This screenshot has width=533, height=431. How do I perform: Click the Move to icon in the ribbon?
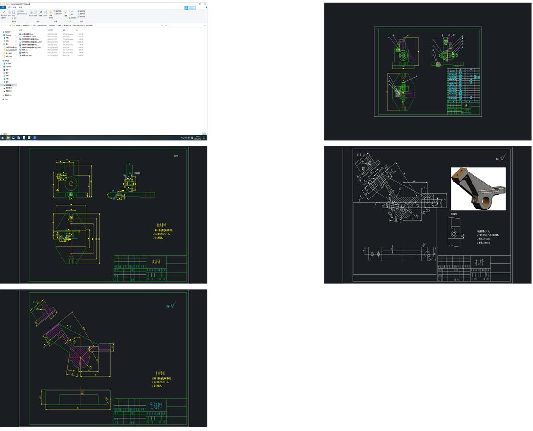coord(31,12)
